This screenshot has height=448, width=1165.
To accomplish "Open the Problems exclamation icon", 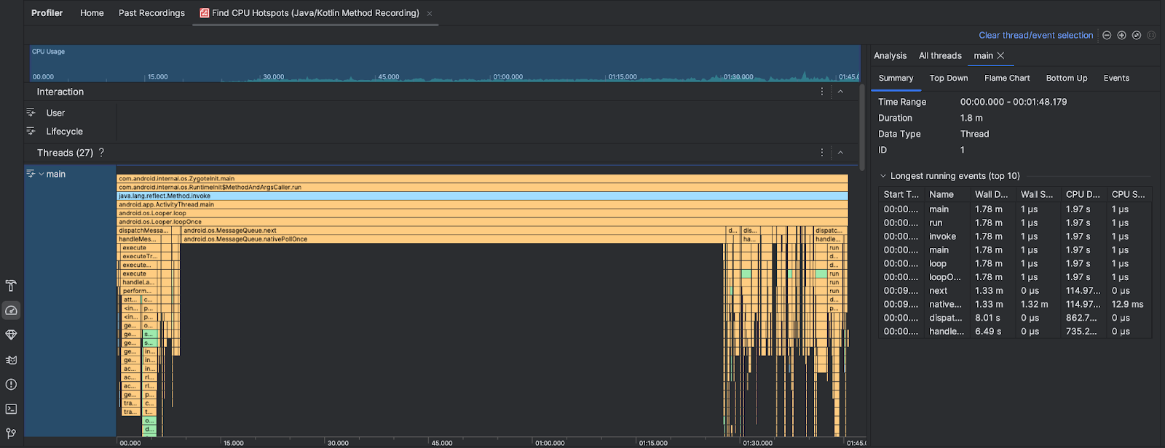I will click(11, 385).
